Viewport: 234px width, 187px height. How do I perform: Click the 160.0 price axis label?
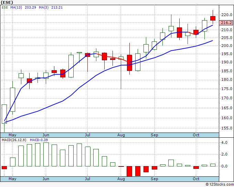[x=227, y=118]
